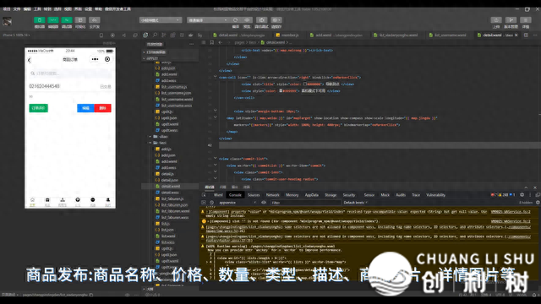Open the explorer panel more options ellipsis
Viewport: 541px width, 304px height.
(x=192, y=44)
